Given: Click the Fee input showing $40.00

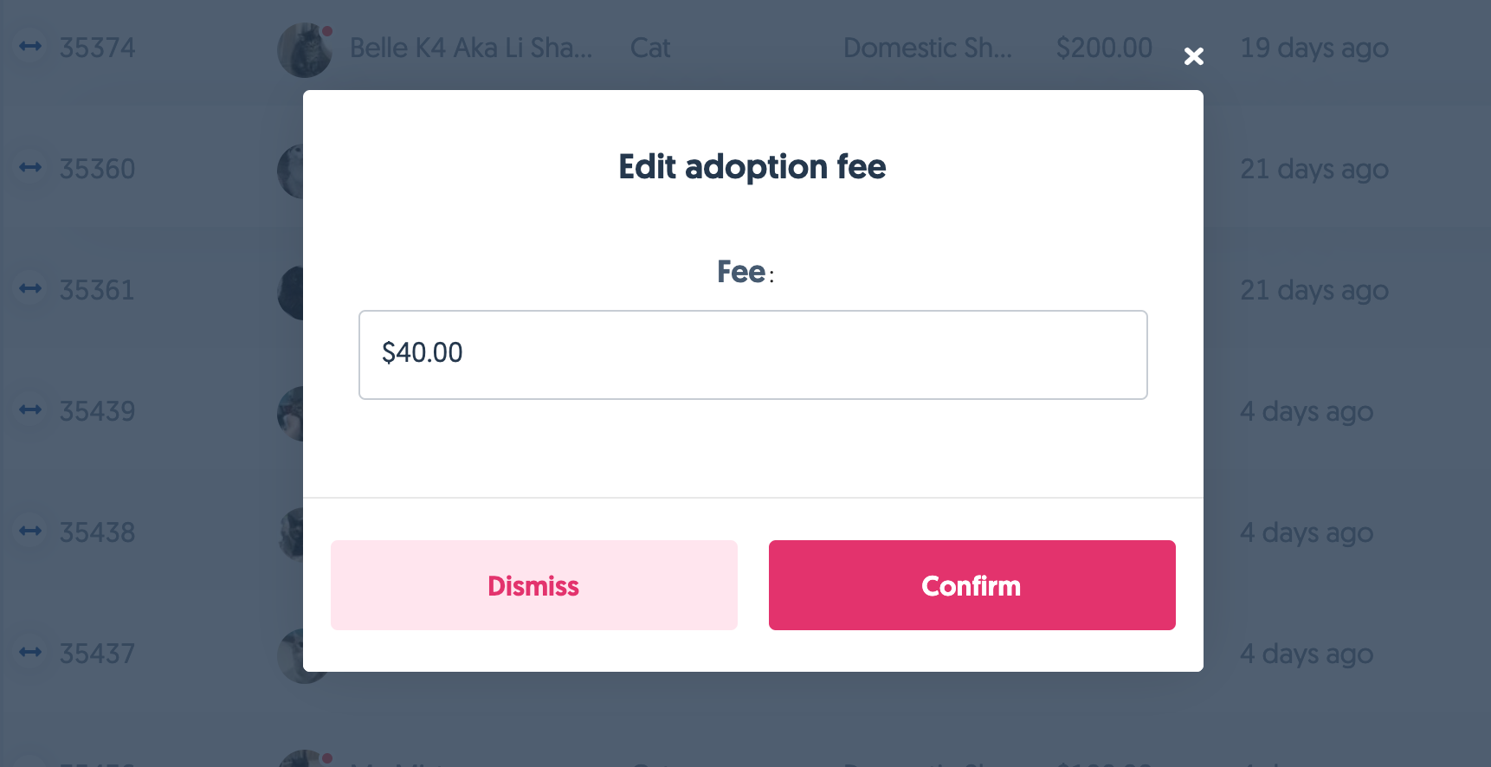Looking at the screenshot, I should (752, 355).
